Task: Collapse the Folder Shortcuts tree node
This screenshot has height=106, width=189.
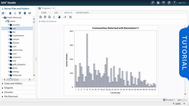Action: (x=3, y=17)
